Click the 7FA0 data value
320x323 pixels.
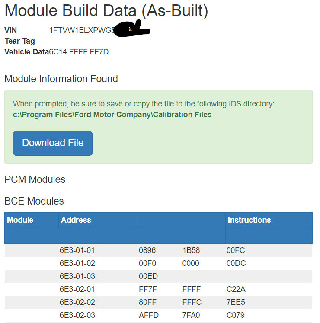[x=192, y=315]
